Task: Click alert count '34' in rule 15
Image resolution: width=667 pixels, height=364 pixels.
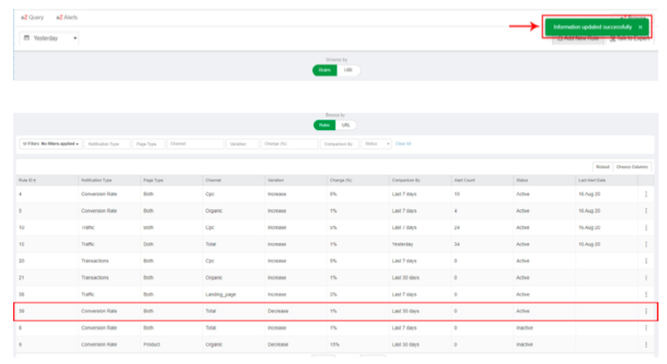Action: click(456, 244)
